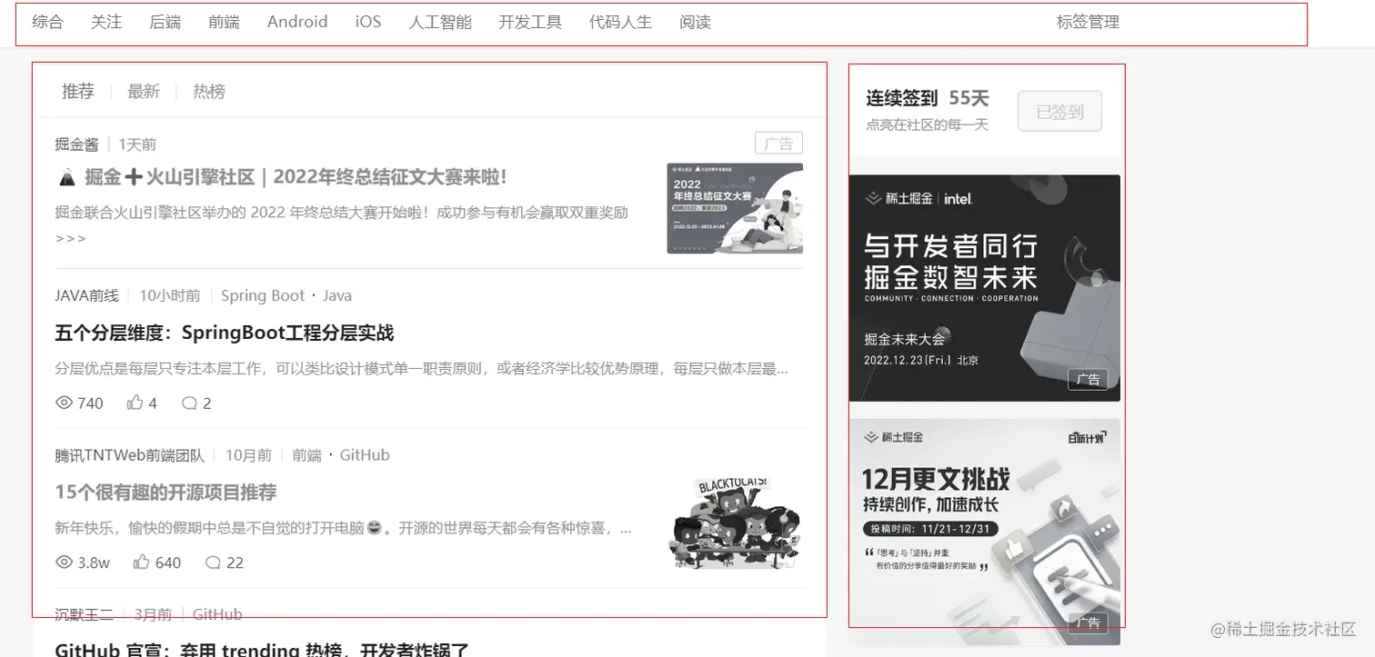Click SpringBoot article summary text 分层优点
Image resolution: width=1375 pixels, height=657 pixels.
pyautogui.click(x=421, y=369)
